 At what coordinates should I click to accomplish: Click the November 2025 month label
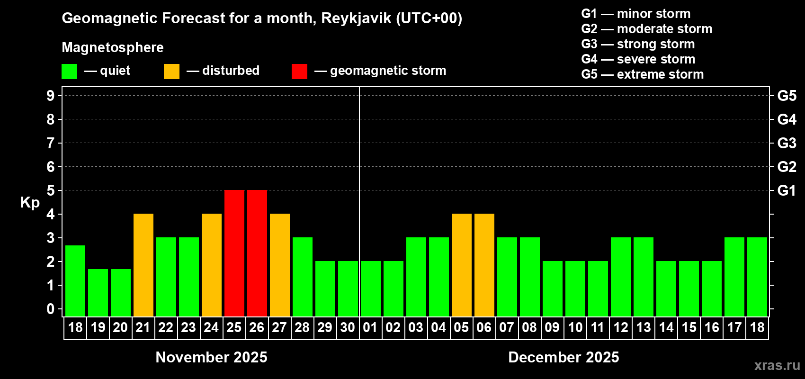211,357
